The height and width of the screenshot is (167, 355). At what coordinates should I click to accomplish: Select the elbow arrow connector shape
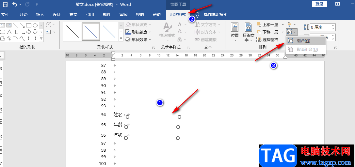point(22,32)
